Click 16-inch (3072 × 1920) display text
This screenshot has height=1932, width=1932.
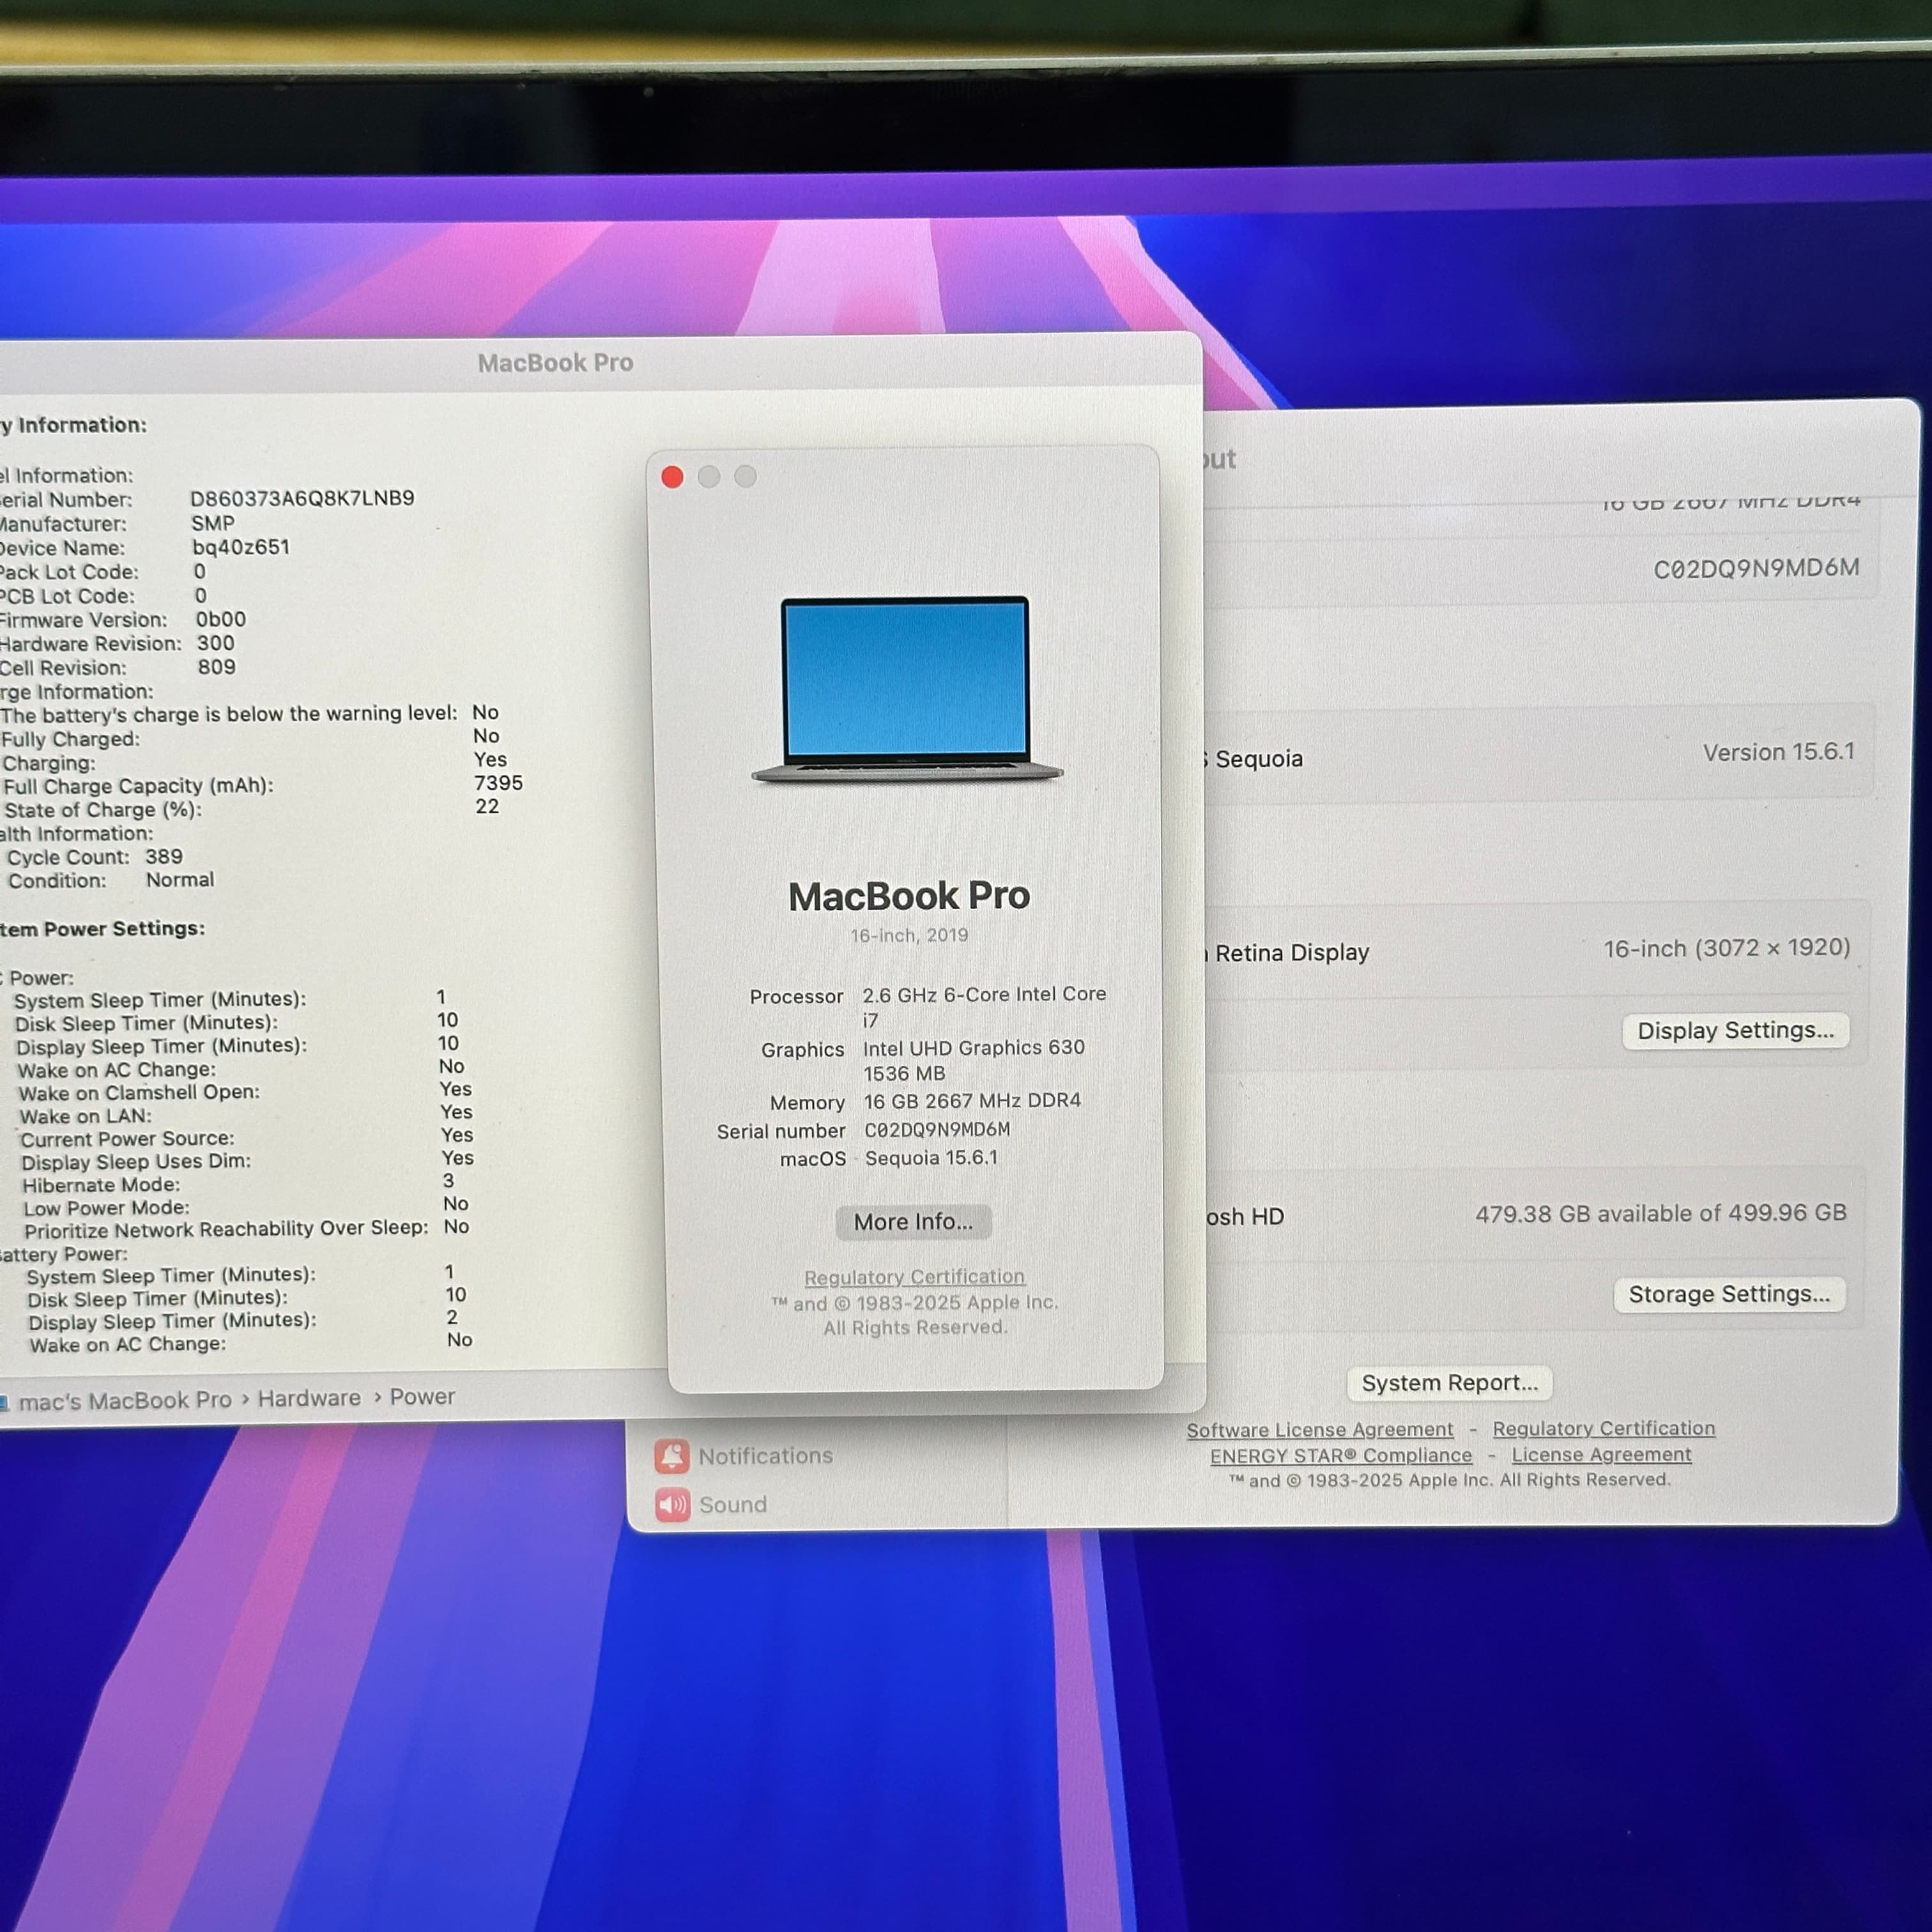1727,948
